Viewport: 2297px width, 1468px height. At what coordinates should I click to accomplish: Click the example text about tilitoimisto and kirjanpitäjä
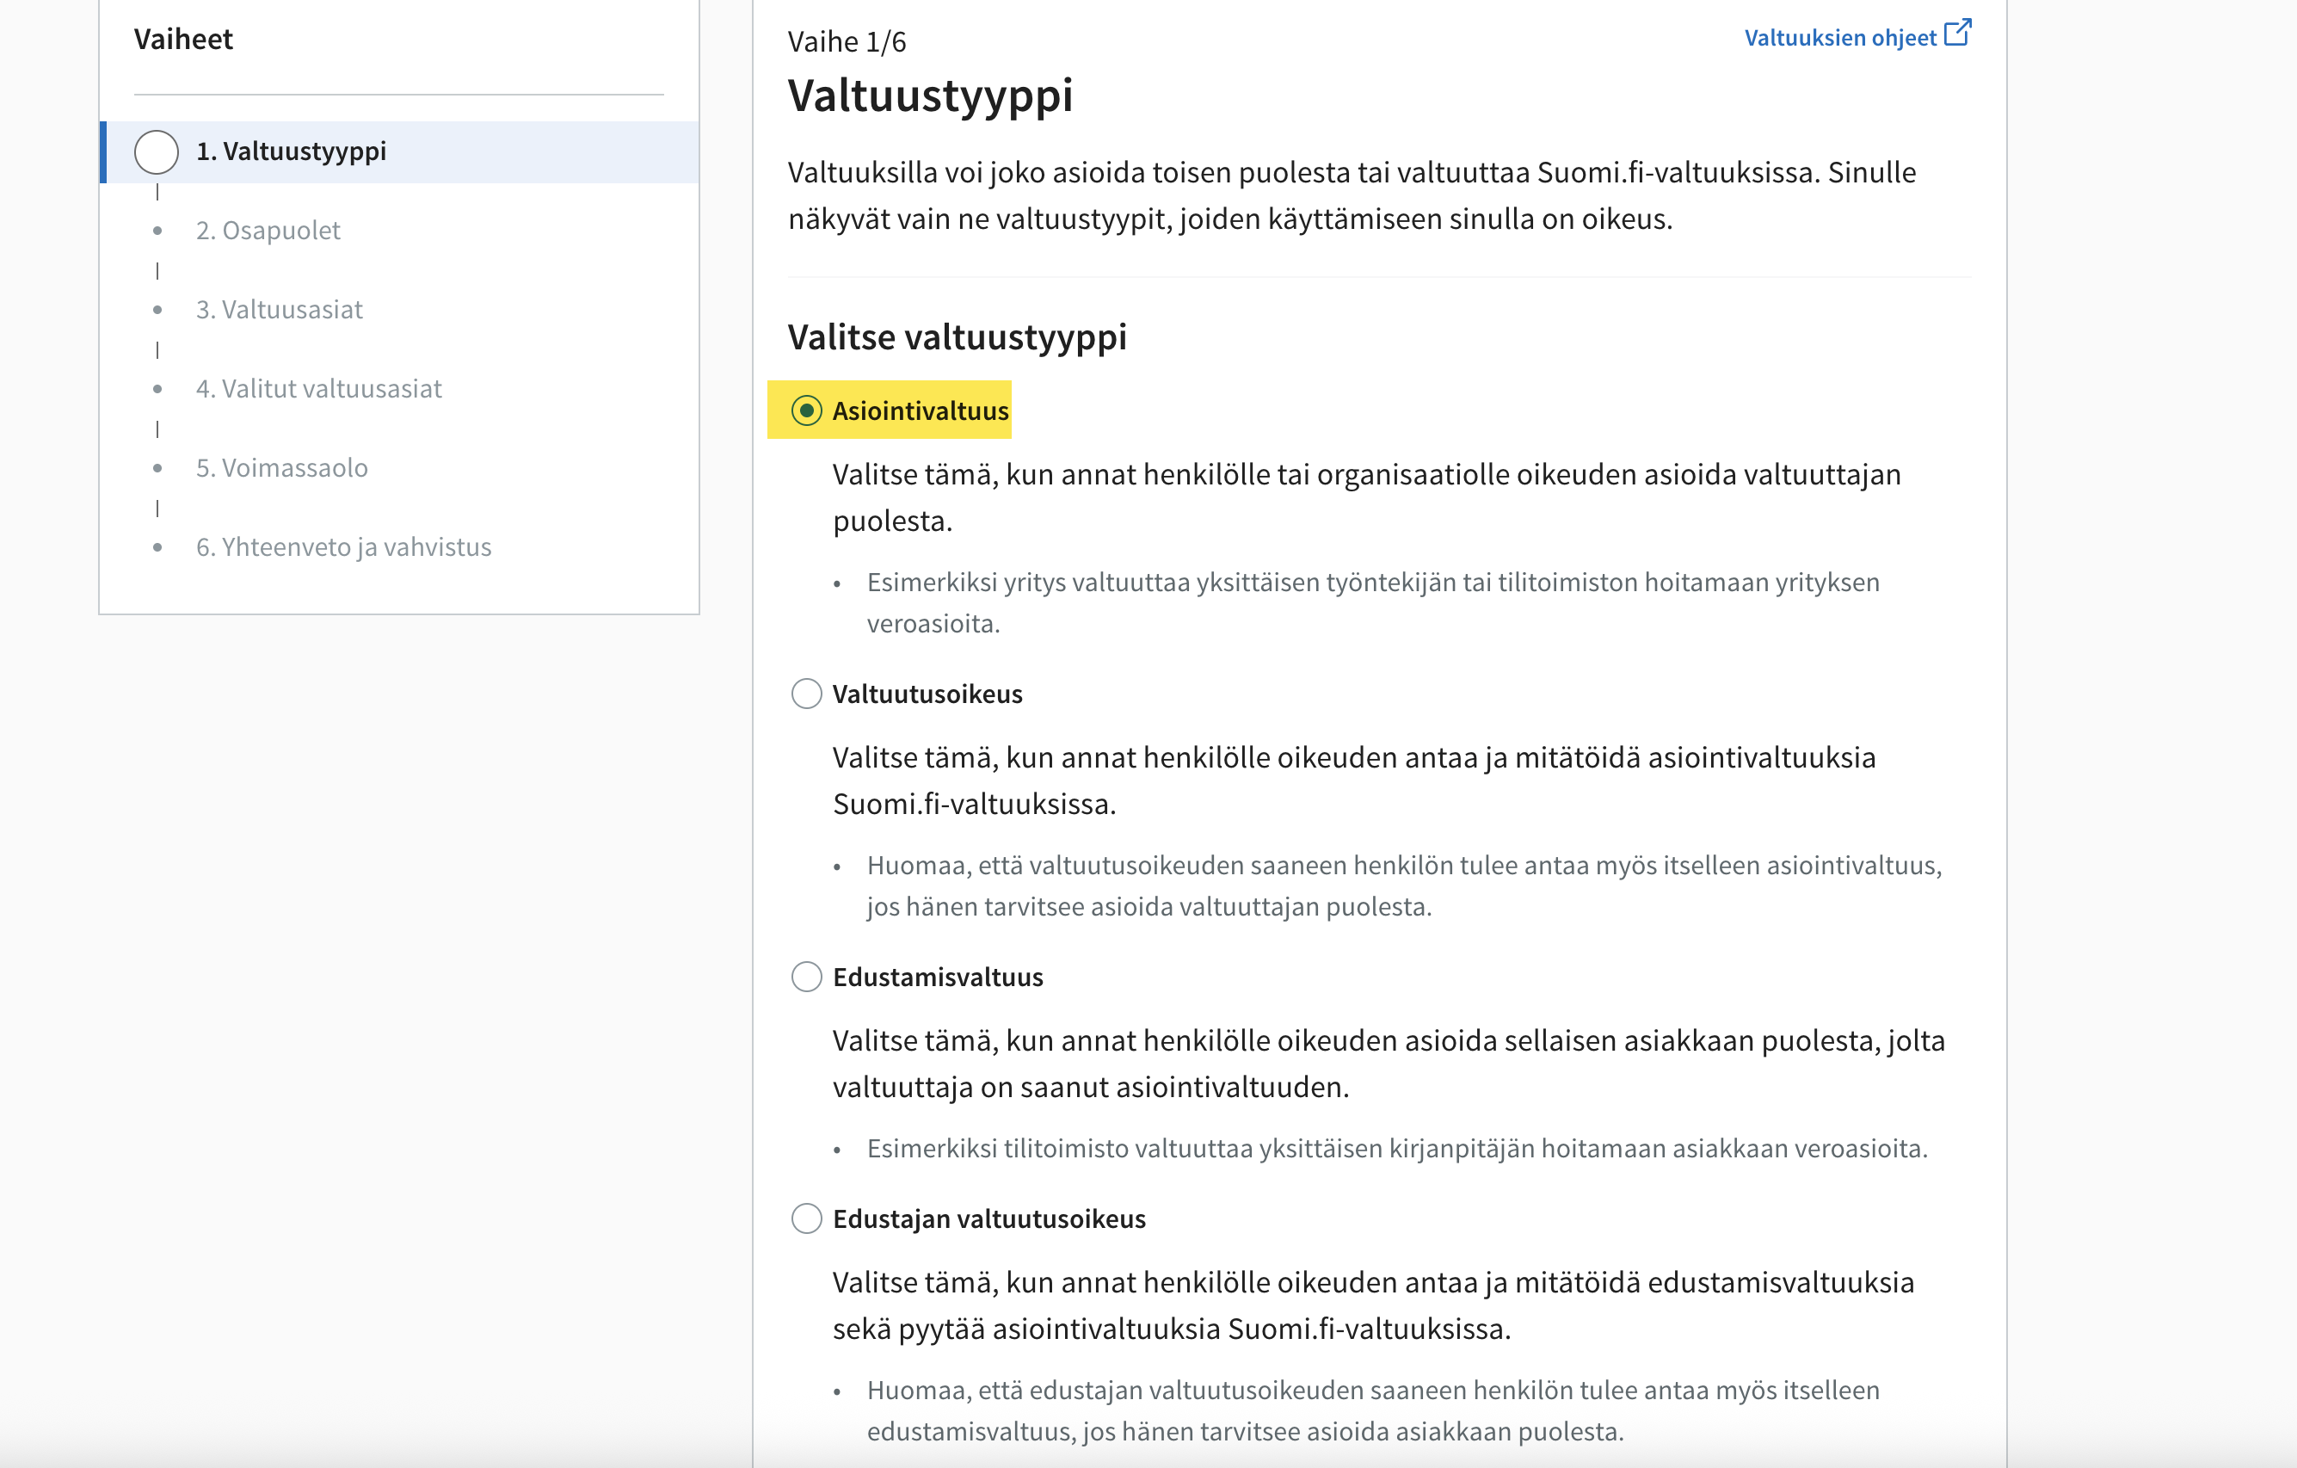point(1396,1149)
